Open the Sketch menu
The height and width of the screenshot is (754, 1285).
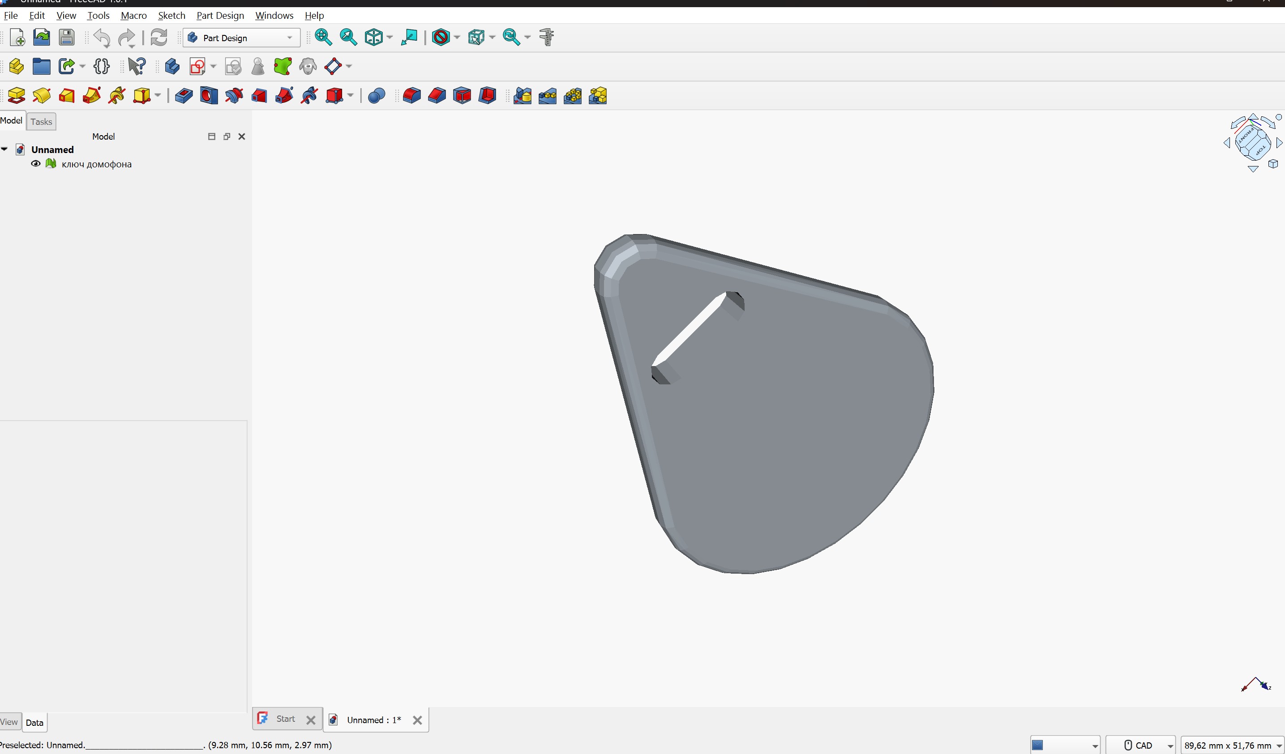pyautogui.click(x=171, y=15)
